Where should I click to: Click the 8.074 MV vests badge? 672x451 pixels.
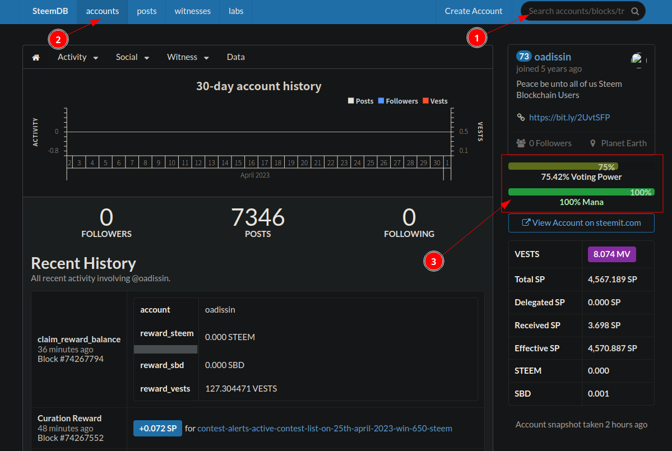click(x=611, y=254)
